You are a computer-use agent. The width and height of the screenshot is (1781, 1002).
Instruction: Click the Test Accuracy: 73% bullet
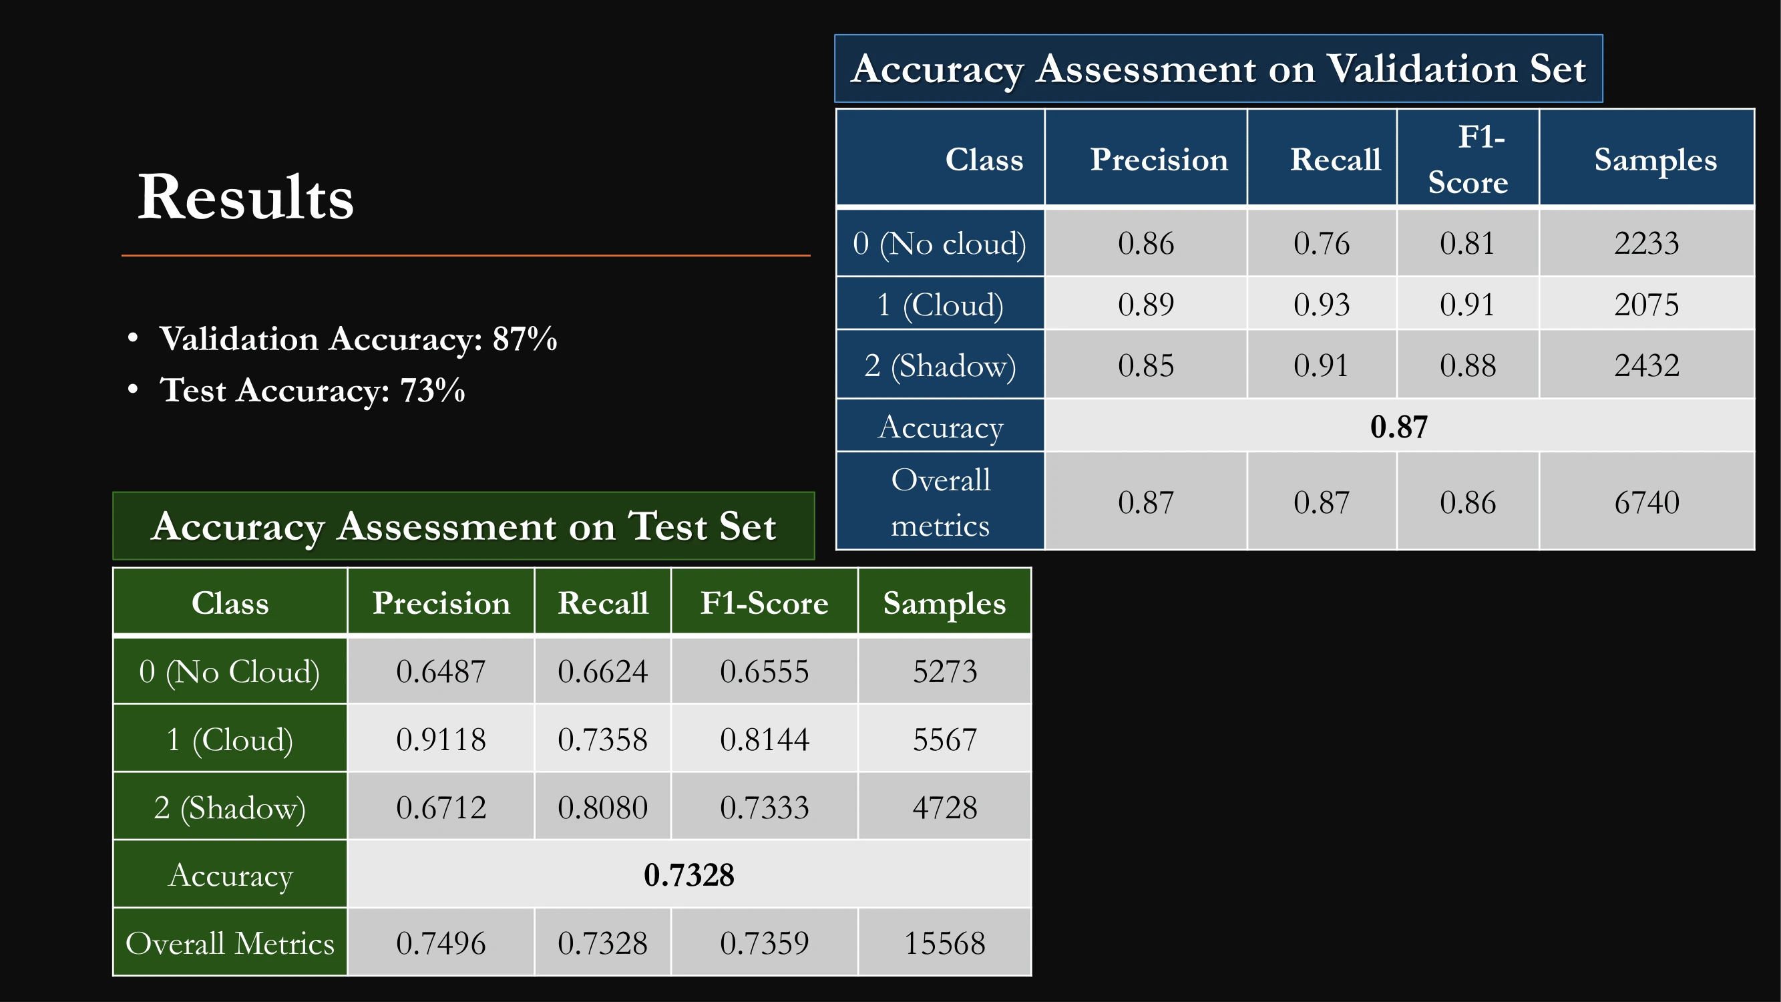312,390
